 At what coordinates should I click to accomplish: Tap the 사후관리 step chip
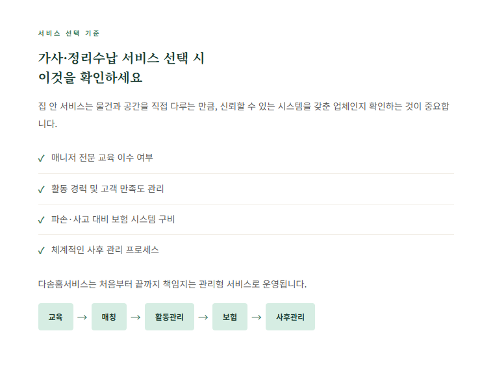tap(290, 317)
